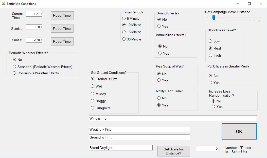The image size is (267, 158).
Task: Click the crossed swords app icon
Action: point(4,4)
